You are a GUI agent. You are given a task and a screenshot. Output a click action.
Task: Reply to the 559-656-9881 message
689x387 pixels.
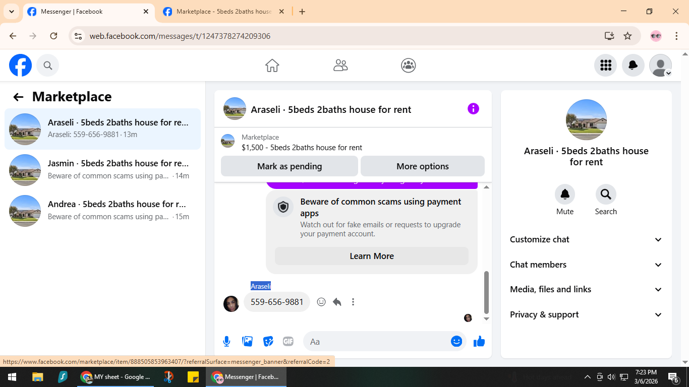[x=337, y=302]
